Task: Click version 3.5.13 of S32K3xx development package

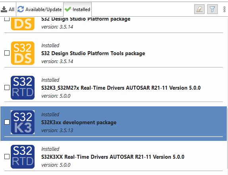Action: pyautogui.click(x=57, y=131)
